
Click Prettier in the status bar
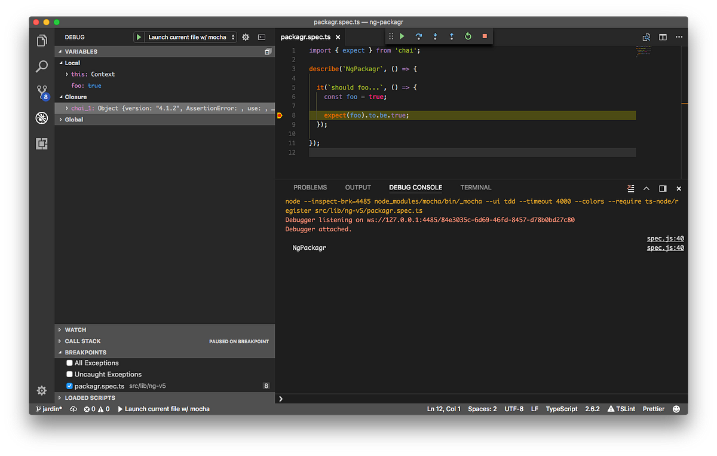653,409
